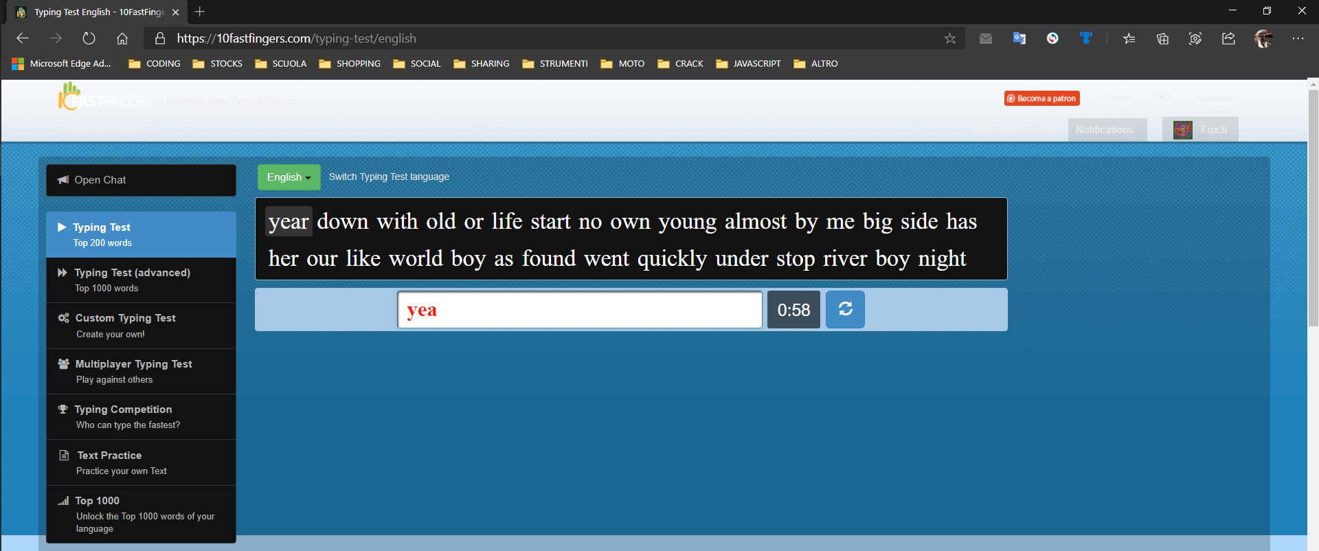Click the browser home icon
Image resolution: width=1319 pixels, height=551 pixels.
122,38
